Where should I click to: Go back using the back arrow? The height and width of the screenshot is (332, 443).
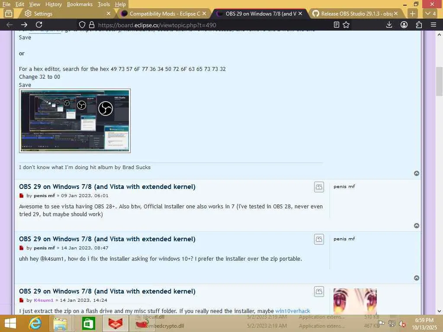pos(10,25)
